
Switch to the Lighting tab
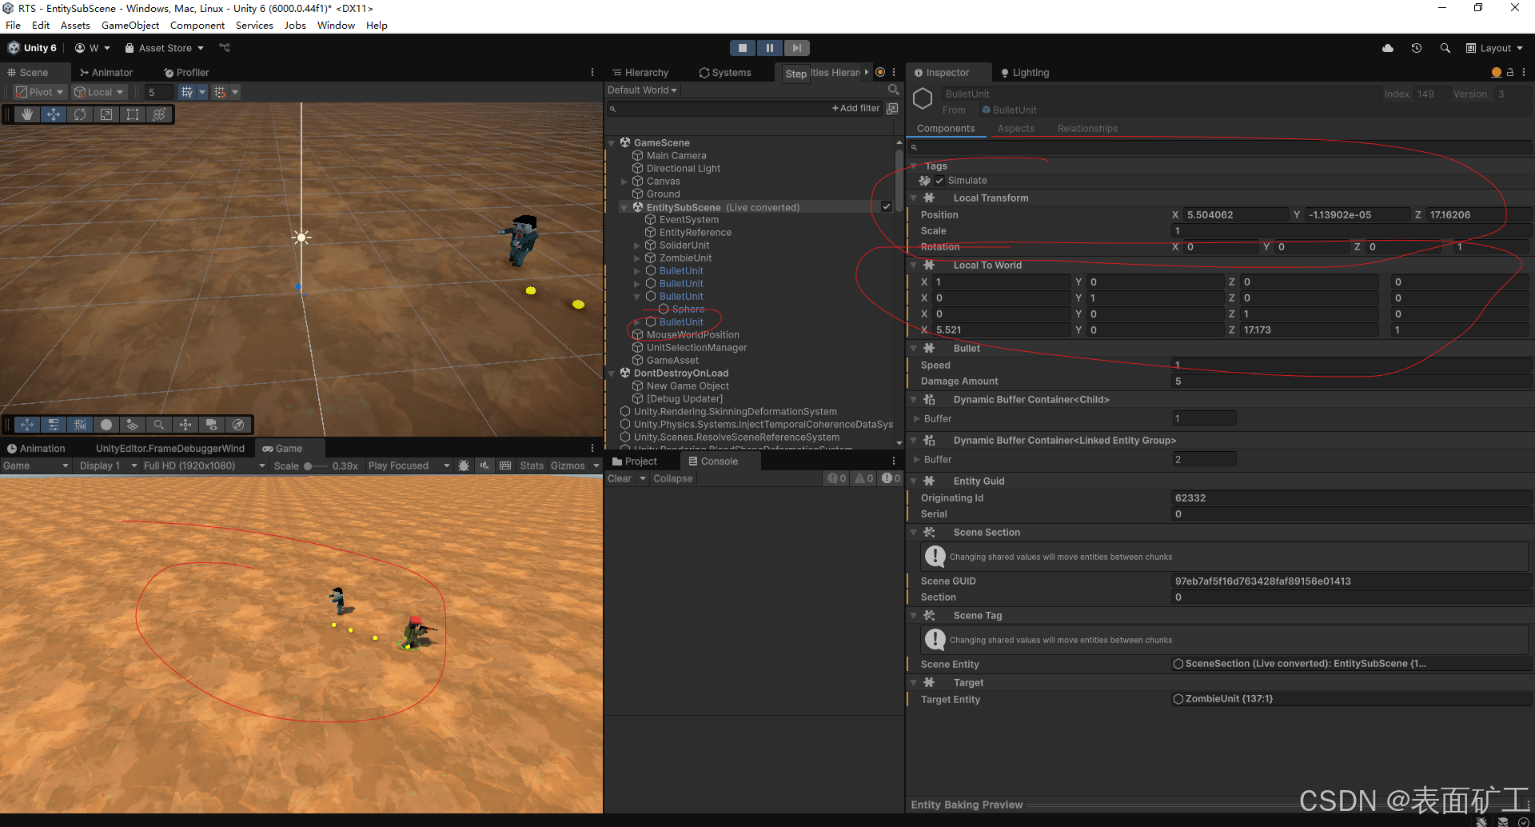click(x=1025, y=72)
